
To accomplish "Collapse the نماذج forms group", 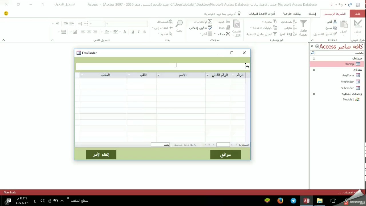I will [314, 70].
